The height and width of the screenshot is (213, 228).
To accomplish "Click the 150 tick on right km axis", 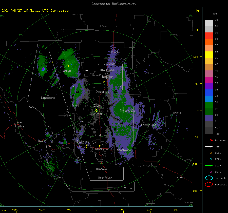I will pyautogui.click(x=196, y=30).
